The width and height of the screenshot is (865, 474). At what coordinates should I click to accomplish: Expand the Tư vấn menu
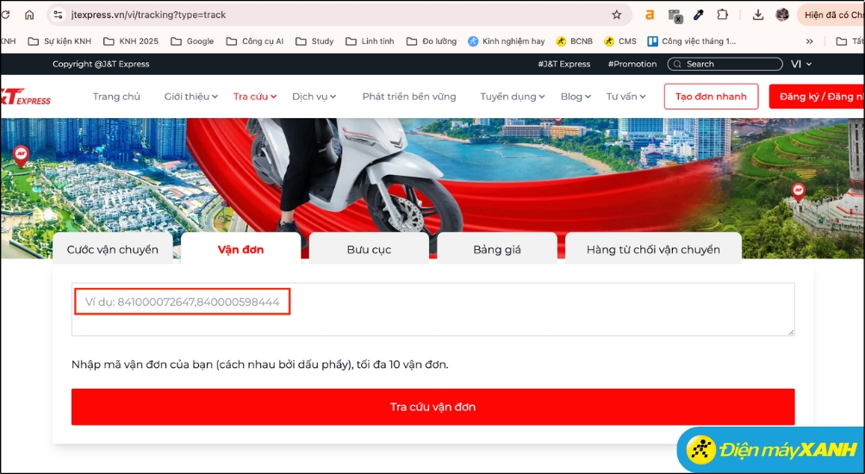[x=625, y=97]
